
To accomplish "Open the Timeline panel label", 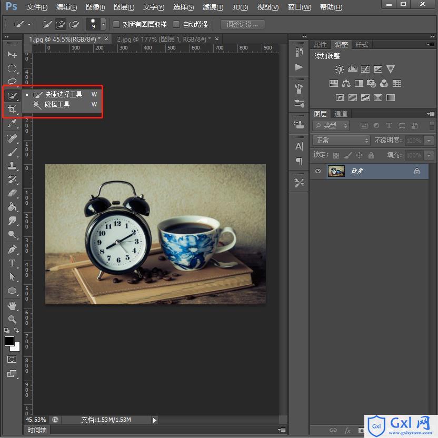I will pos(37,430).
